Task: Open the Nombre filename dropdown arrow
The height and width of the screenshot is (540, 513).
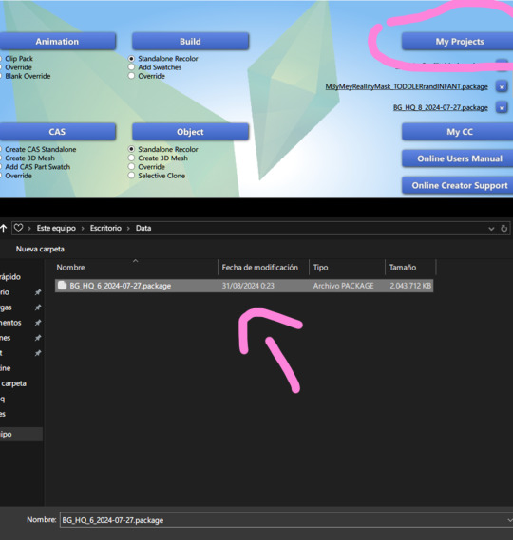Action: click(510, 520)
